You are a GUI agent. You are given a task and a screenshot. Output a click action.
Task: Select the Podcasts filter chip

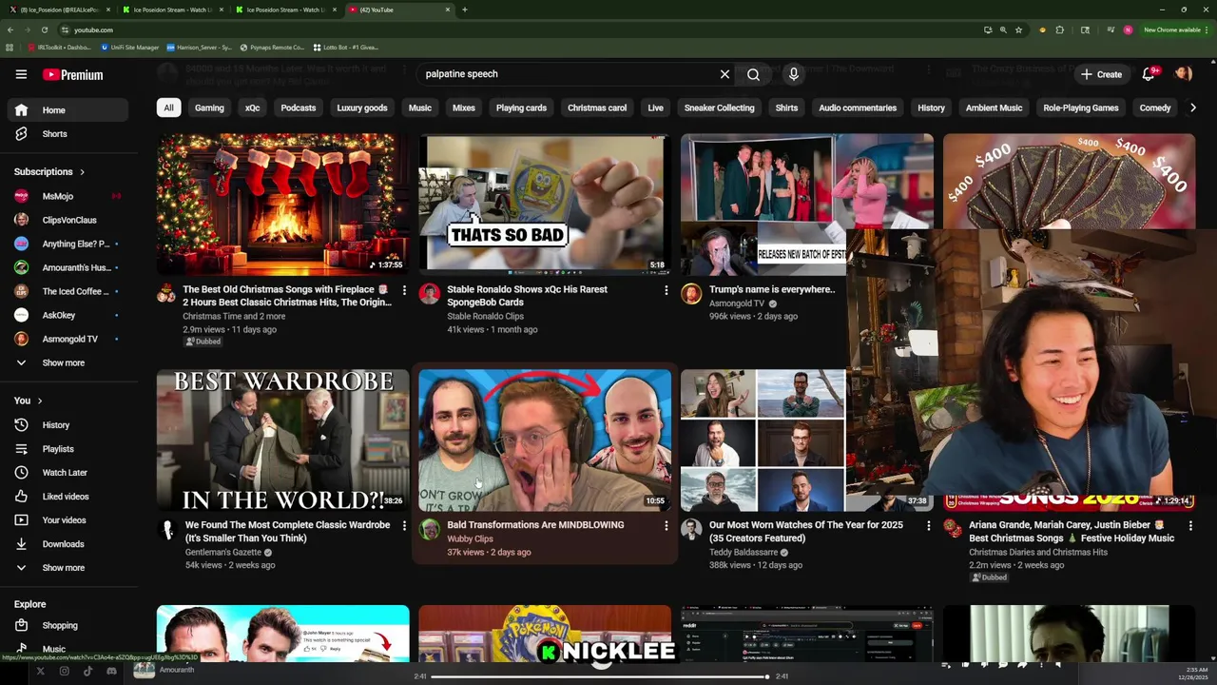(x=298, y=108)
